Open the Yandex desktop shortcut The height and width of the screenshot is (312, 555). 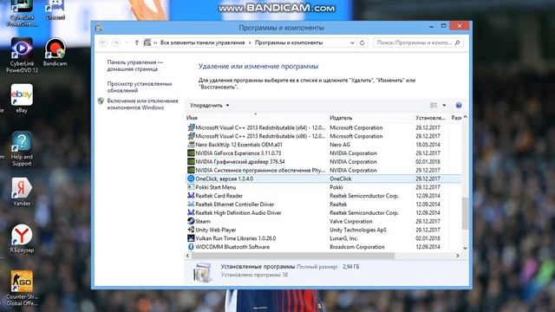22,192
